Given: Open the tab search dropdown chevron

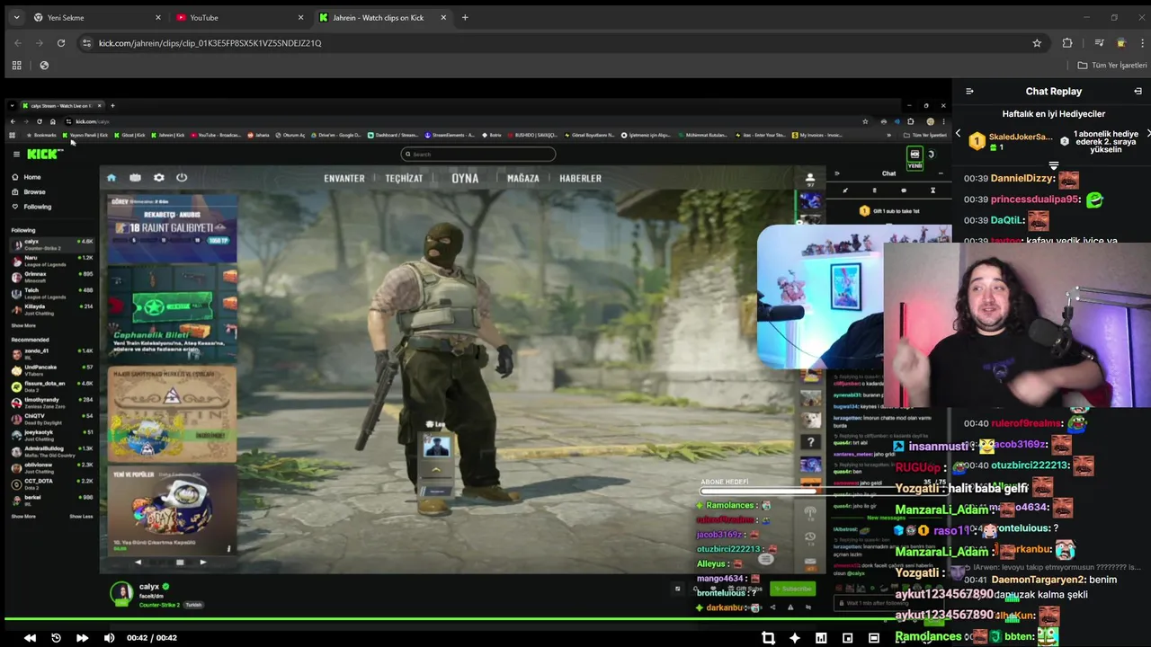Looking at the screenshot, I should coord(15,17).
